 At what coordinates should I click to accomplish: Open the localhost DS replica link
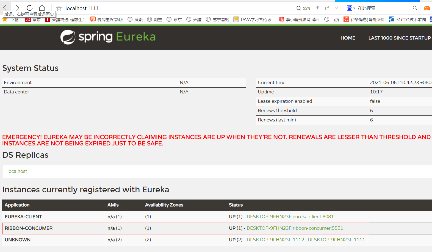pyautogui.click(x=17, y=171)
